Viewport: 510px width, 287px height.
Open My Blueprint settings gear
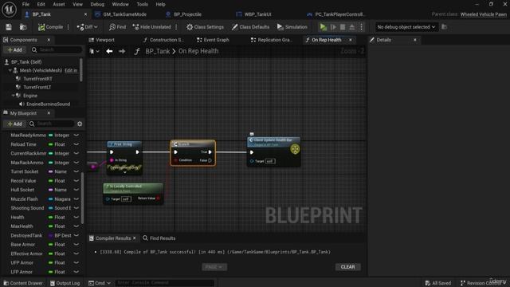click(x=80, y=124)
